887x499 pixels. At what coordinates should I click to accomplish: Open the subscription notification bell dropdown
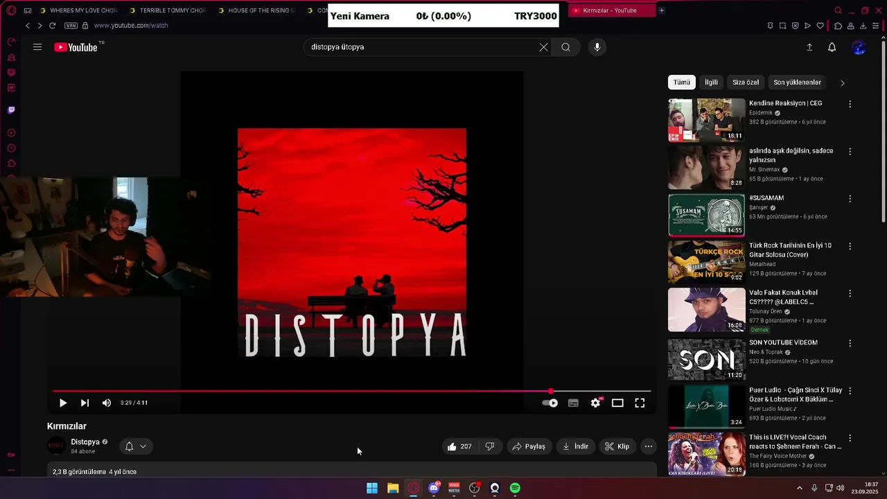click(x=136, y=446)
